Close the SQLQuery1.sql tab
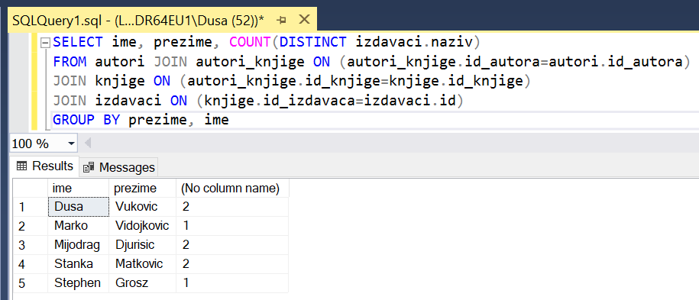 pyautogui.click(x=304, y=20)
